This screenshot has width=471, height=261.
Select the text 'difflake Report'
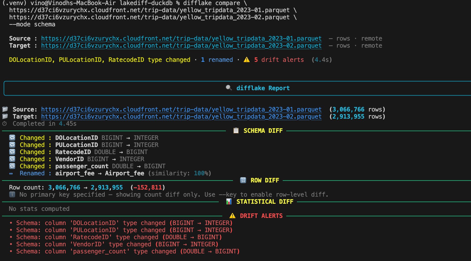pyautogui.click(x=263, y=88)
